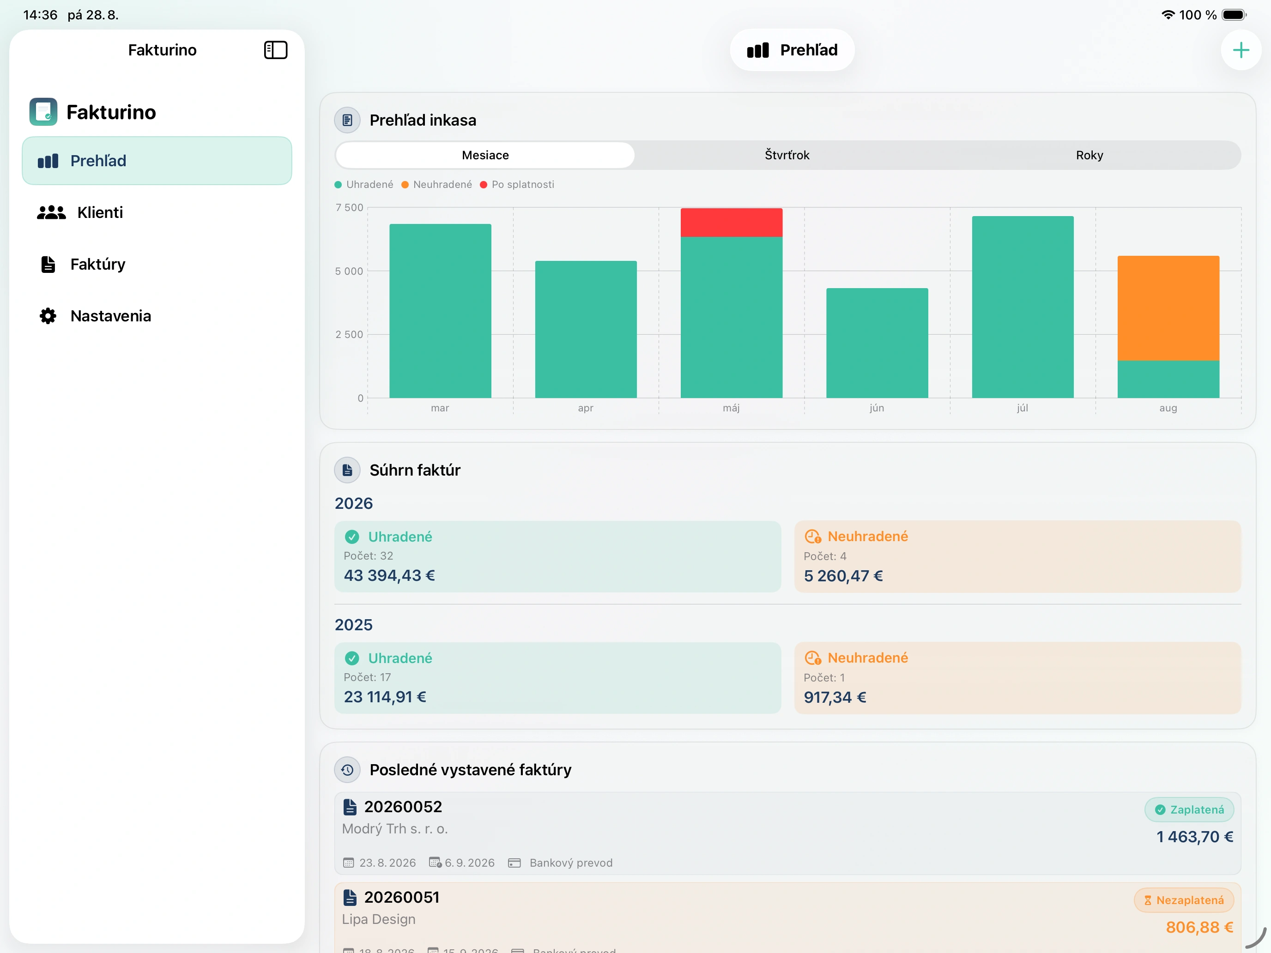Click the Súhrn faktúr document icon
Image resolution: width=1271 pixels, height=953 pixels.
[347, 470]
